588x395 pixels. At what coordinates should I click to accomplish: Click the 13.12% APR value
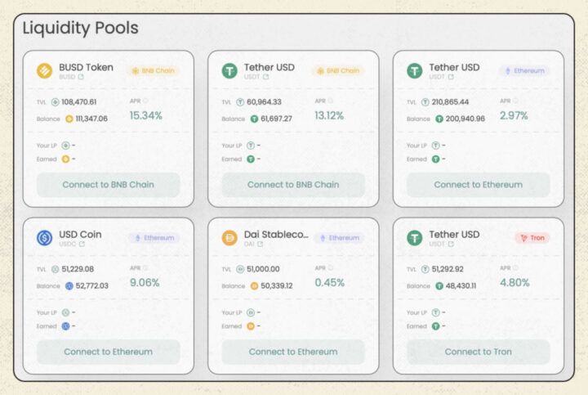click(329, 115)
